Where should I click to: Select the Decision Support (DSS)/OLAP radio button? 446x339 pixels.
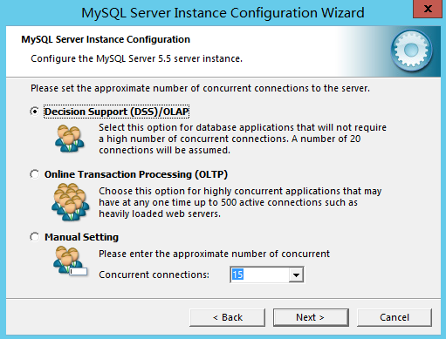[x=35, y=112]
